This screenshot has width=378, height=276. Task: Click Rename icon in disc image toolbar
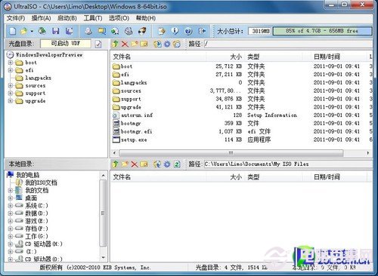coord(144,44)
